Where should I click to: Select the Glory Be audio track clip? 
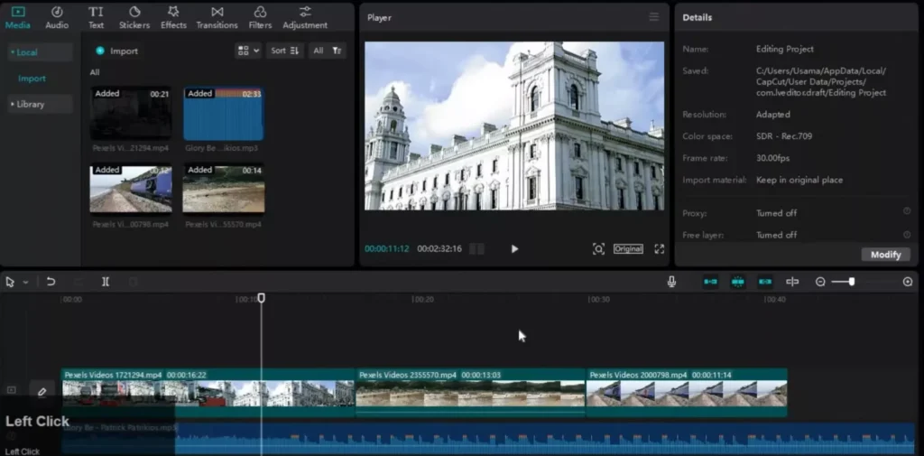(488, 438)
